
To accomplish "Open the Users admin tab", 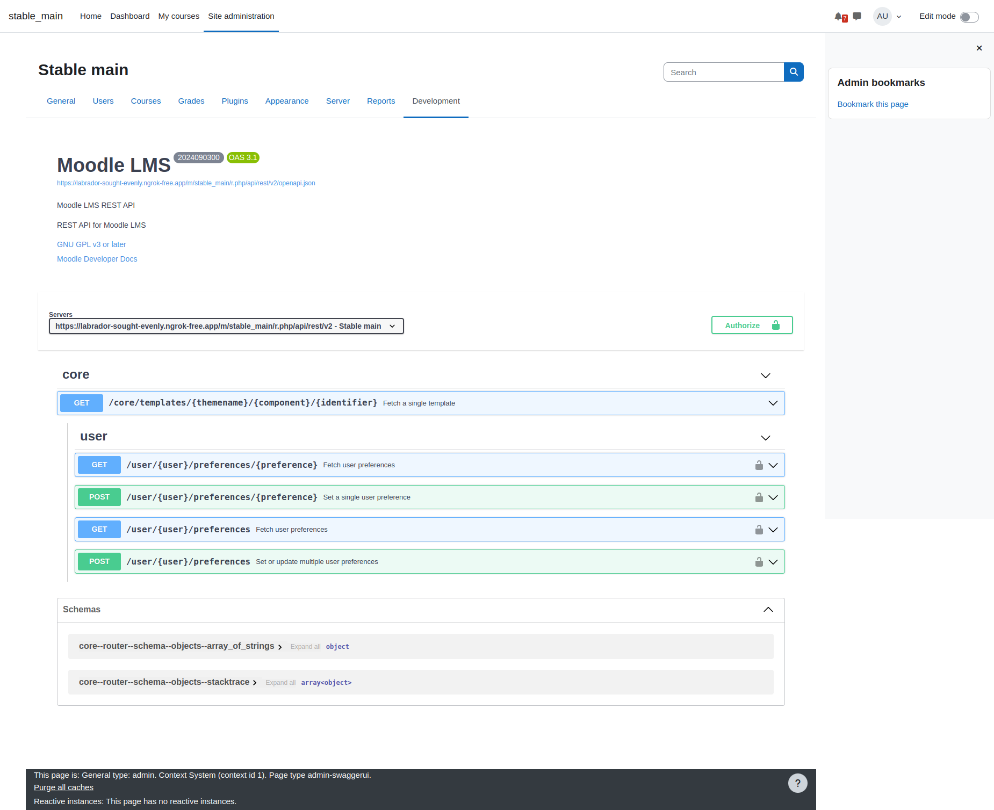I will tap(103, 101).
